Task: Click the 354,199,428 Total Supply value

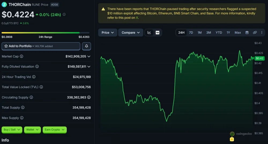Action: (x=81, y=107)
